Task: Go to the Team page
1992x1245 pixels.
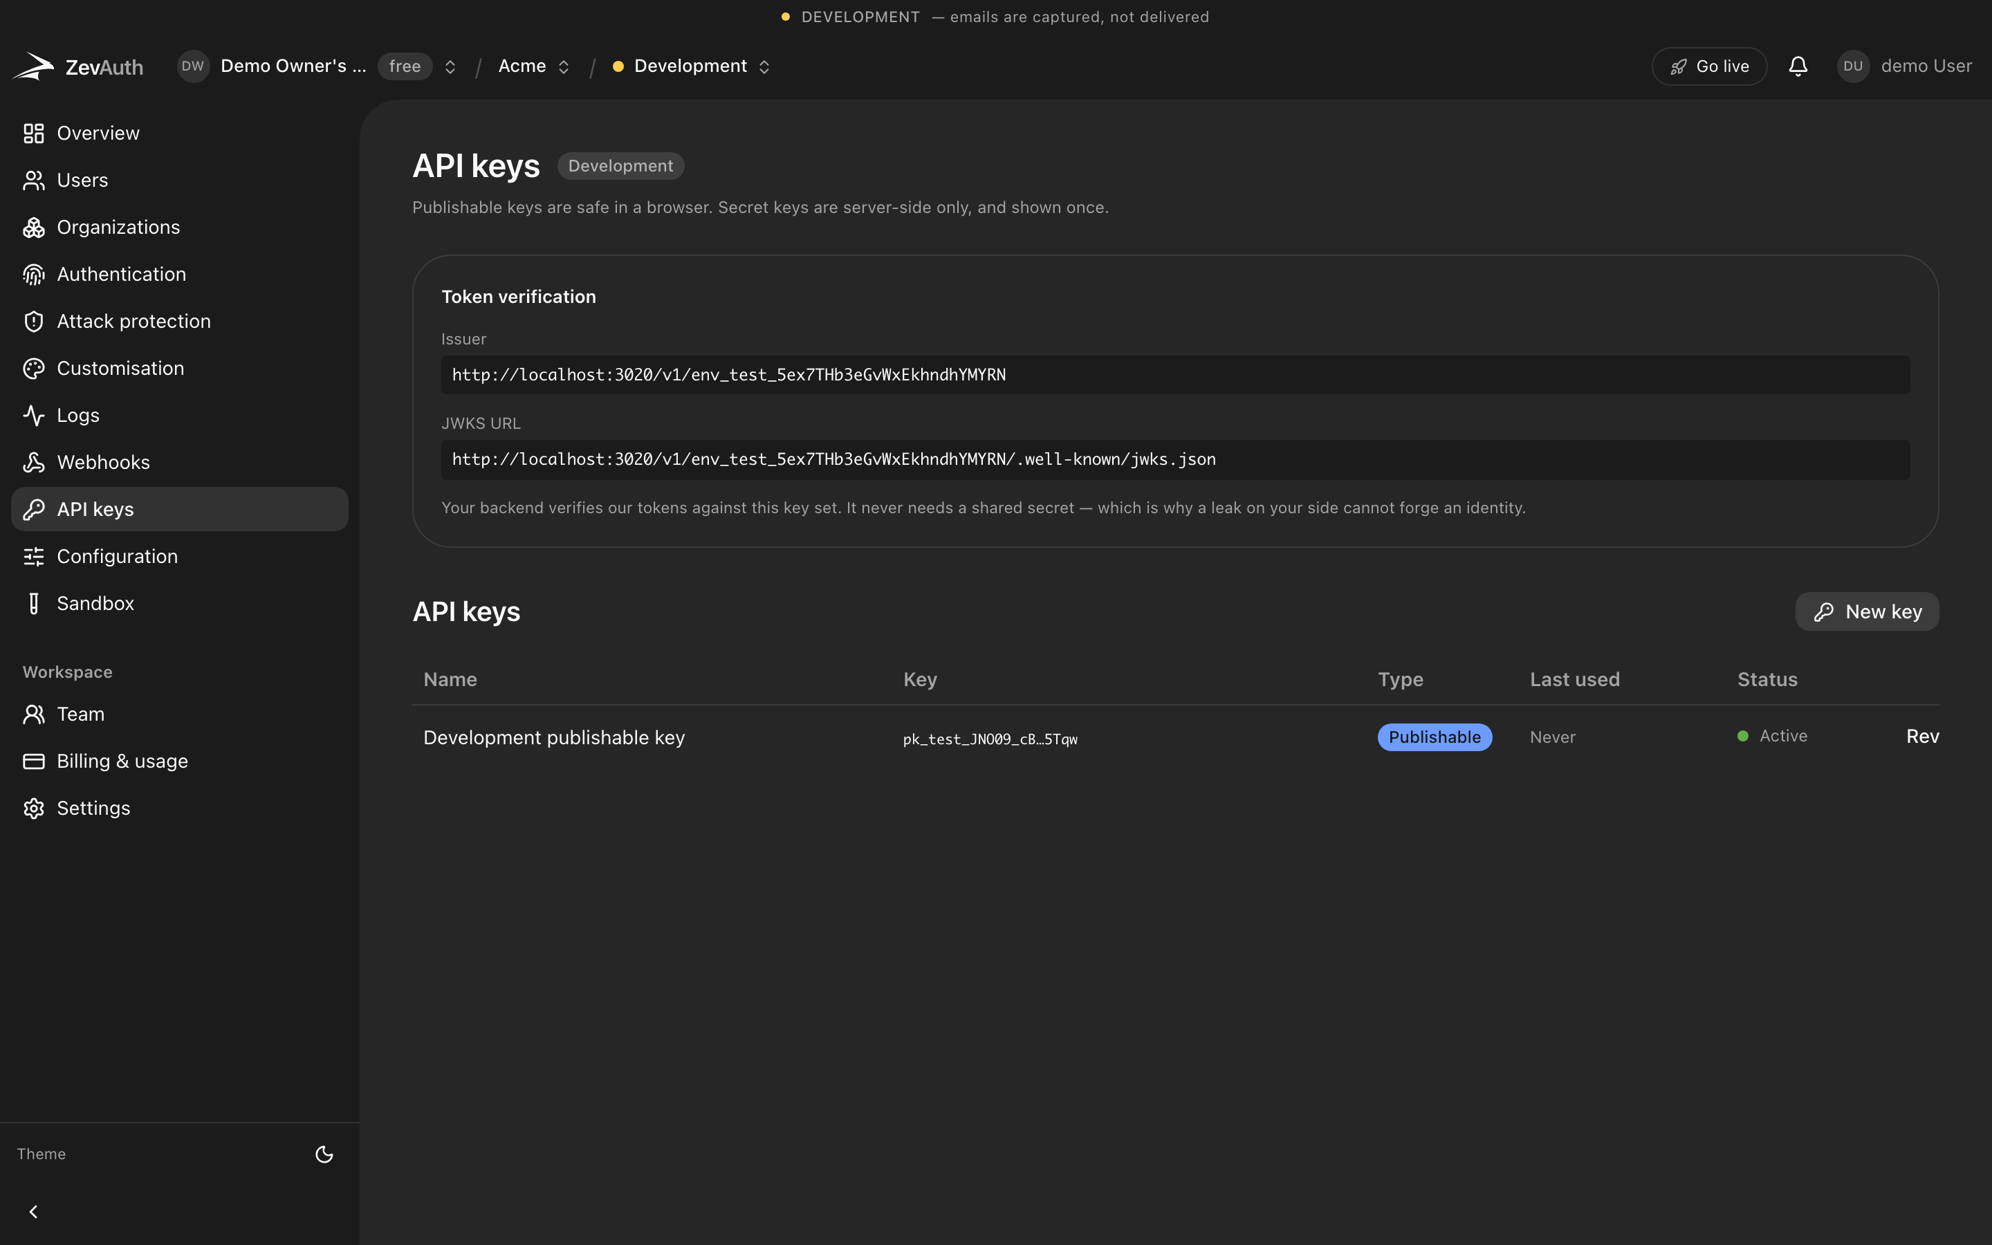Action: click(179, 714)
